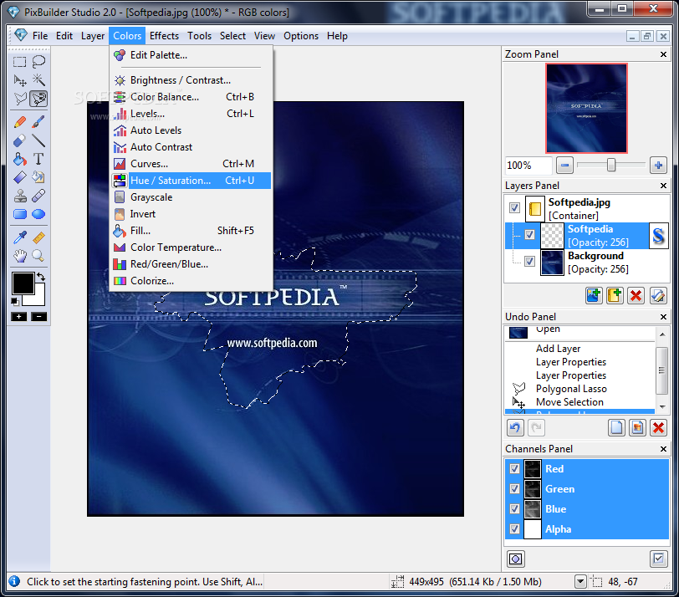679x597 pixels.
Task: Select the Paint Bucket fill tool
Action: point(19,160)
